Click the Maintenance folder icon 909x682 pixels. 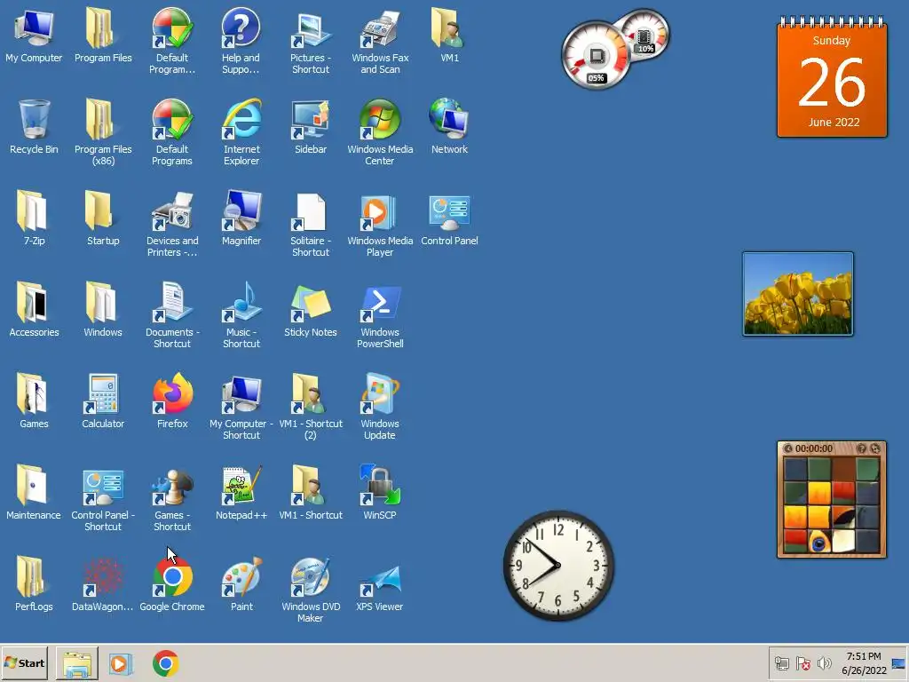34,494
